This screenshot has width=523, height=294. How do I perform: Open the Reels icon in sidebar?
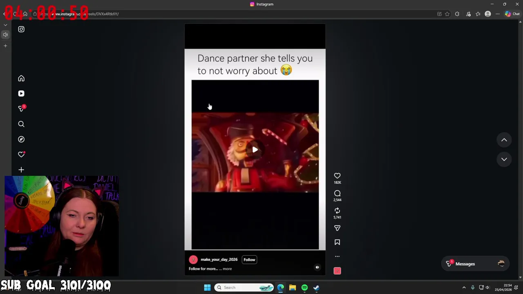(x=21, y=94)
